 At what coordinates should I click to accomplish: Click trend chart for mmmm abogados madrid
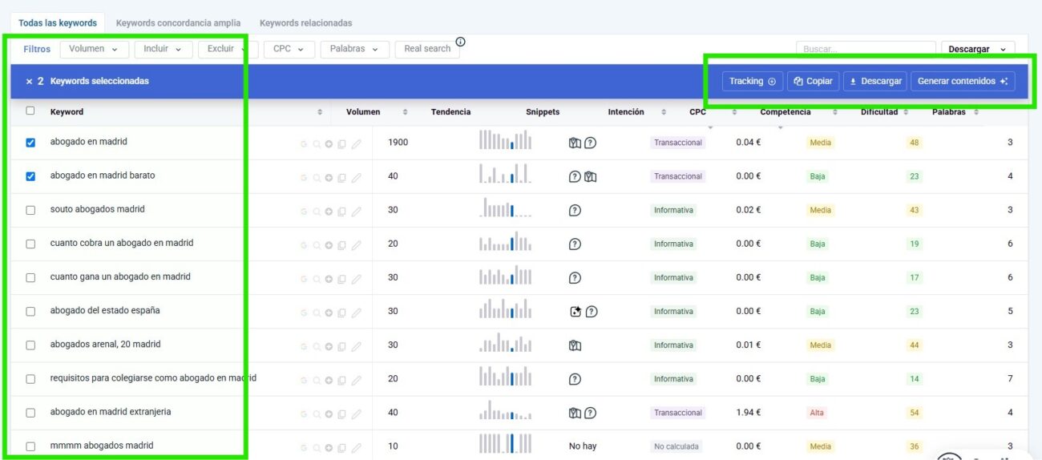(x=505, y=443)
